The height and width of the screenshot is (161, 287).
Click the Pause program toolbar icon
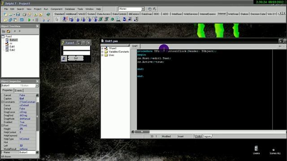(x=37, y=20)
